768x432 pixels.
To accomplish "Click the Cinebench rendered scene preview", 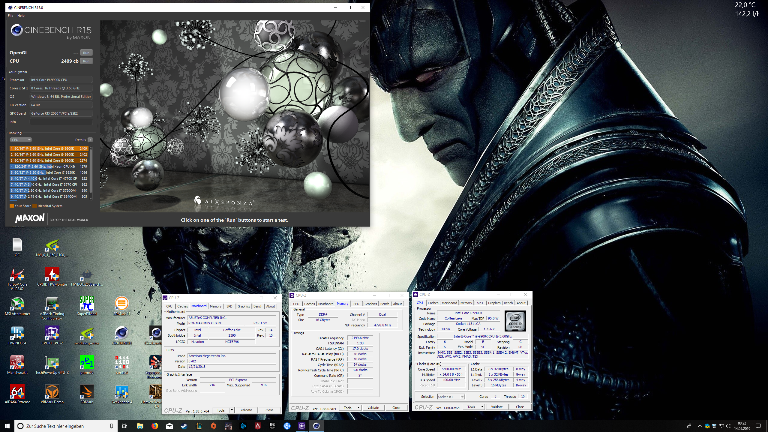I will pos(235,116).
